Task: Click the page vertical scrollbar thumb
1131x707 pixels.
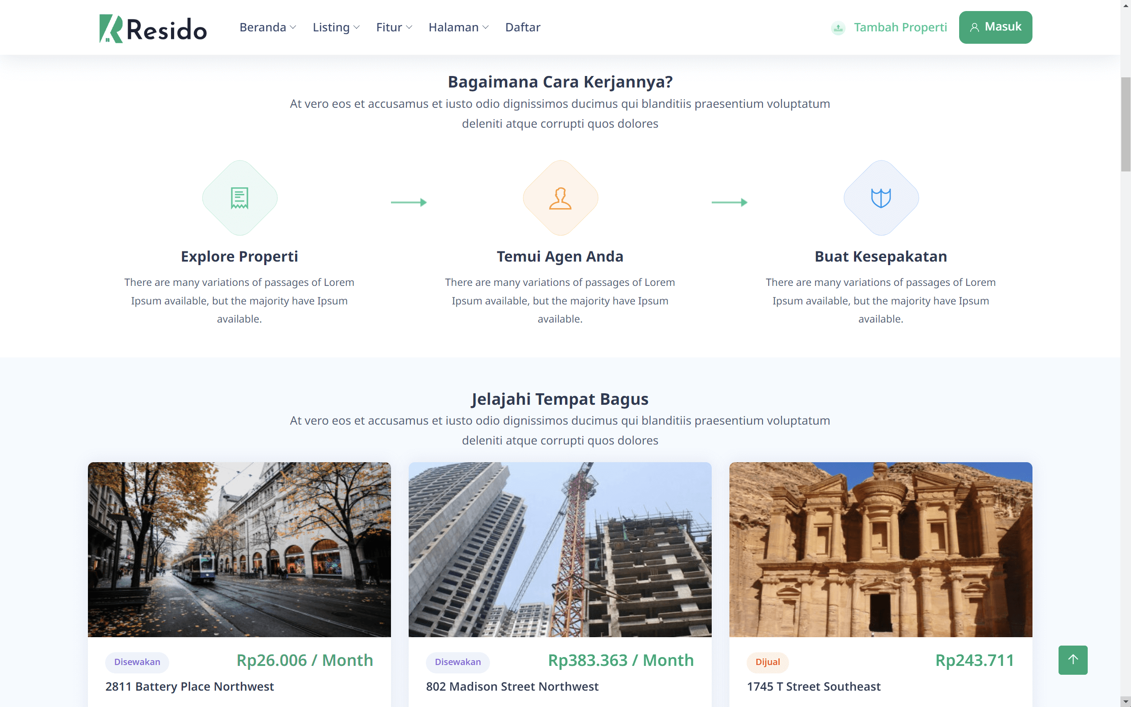Action: (1125, 124)
